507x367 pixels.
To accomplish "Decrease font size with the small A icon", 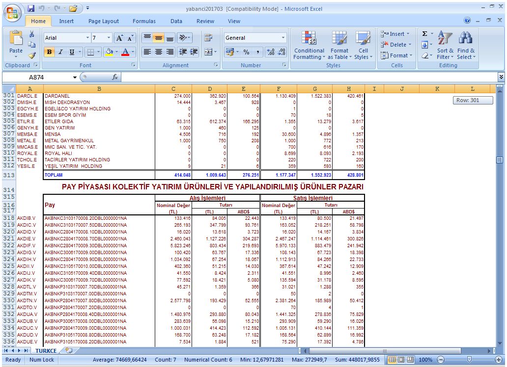I will pyautogui.click(x=130, y=38).
